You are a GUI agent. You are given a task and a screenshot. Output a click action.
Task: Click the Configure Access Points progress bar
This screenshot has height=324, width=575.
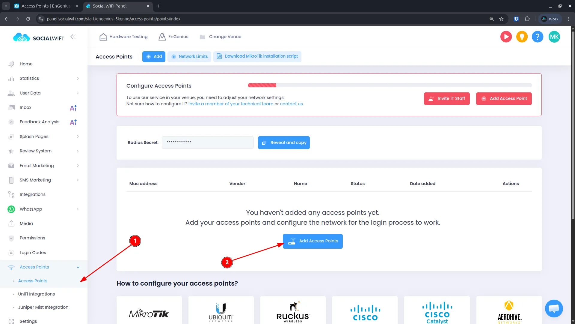coord(390,85)
